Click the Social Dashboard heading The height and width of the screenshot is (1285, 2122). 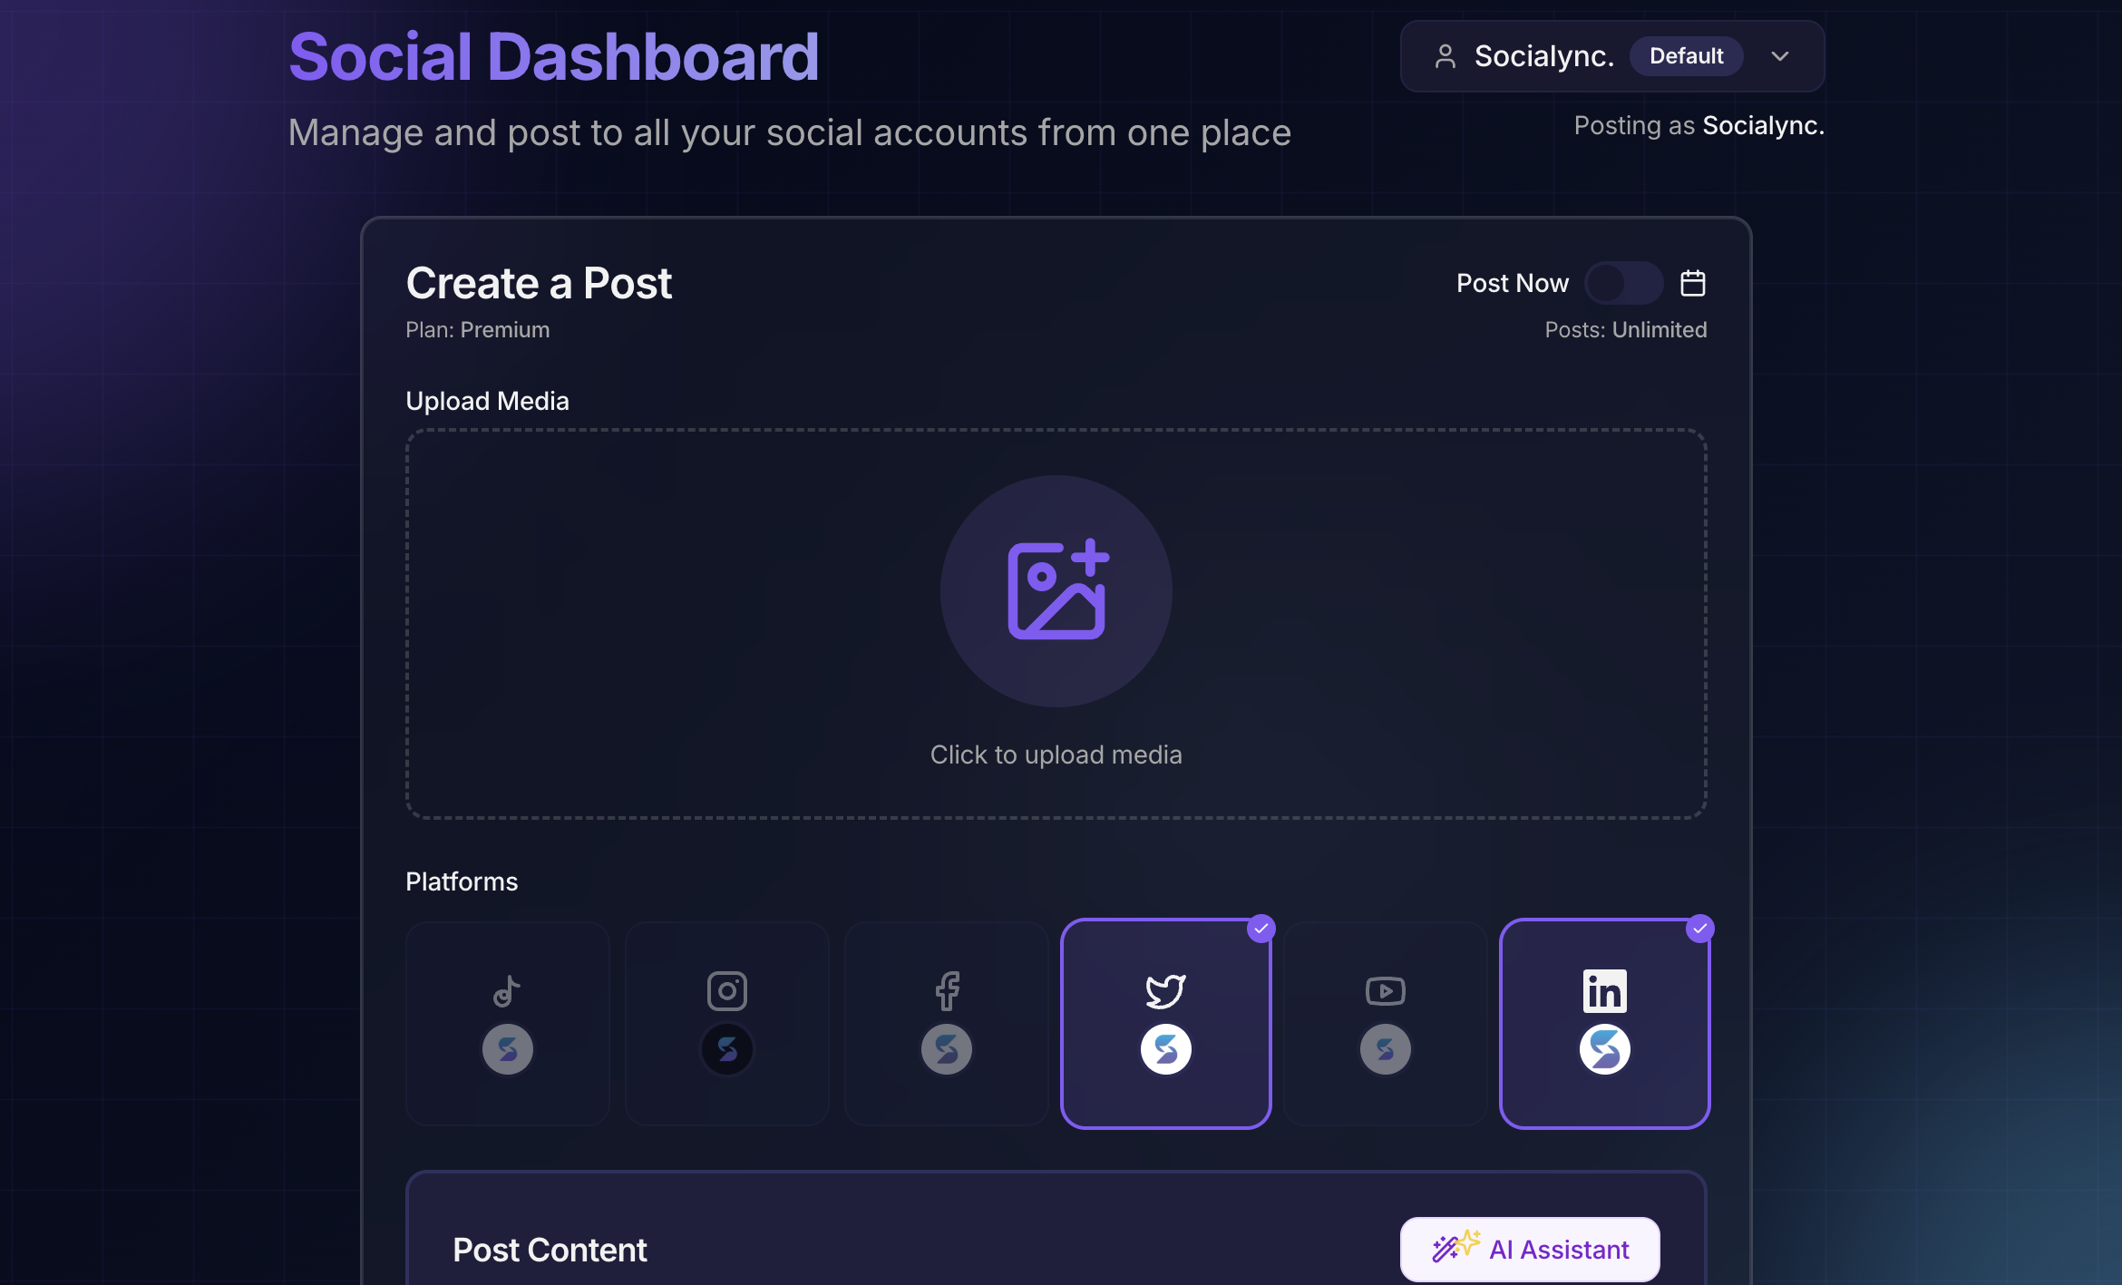coord(553,56)
